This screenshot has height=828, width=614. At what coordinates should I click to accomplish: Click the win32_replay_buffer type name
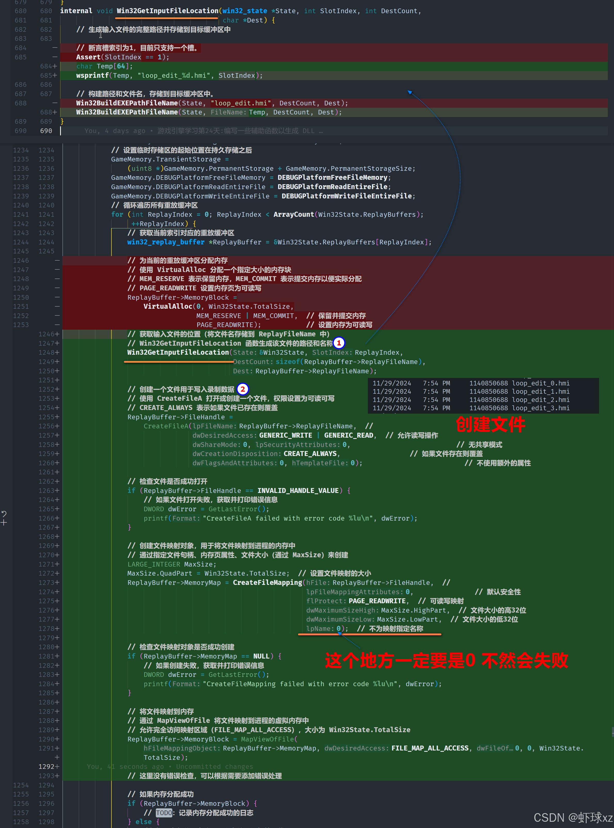pos(166,242)
